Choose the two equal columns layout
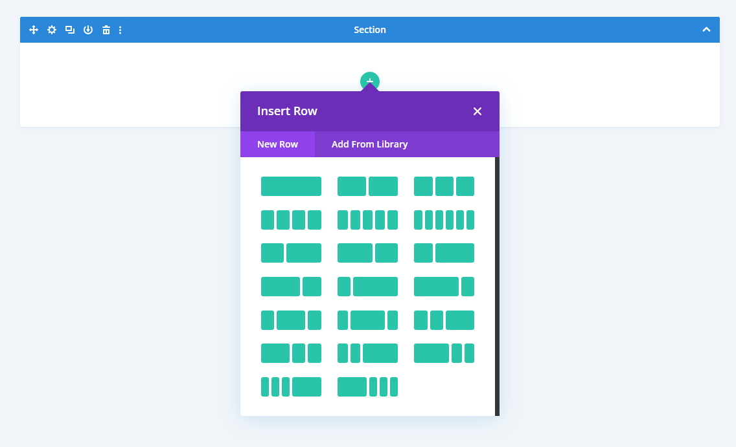The height and width of the screenshot is (447, 736). tap(367, 186)
